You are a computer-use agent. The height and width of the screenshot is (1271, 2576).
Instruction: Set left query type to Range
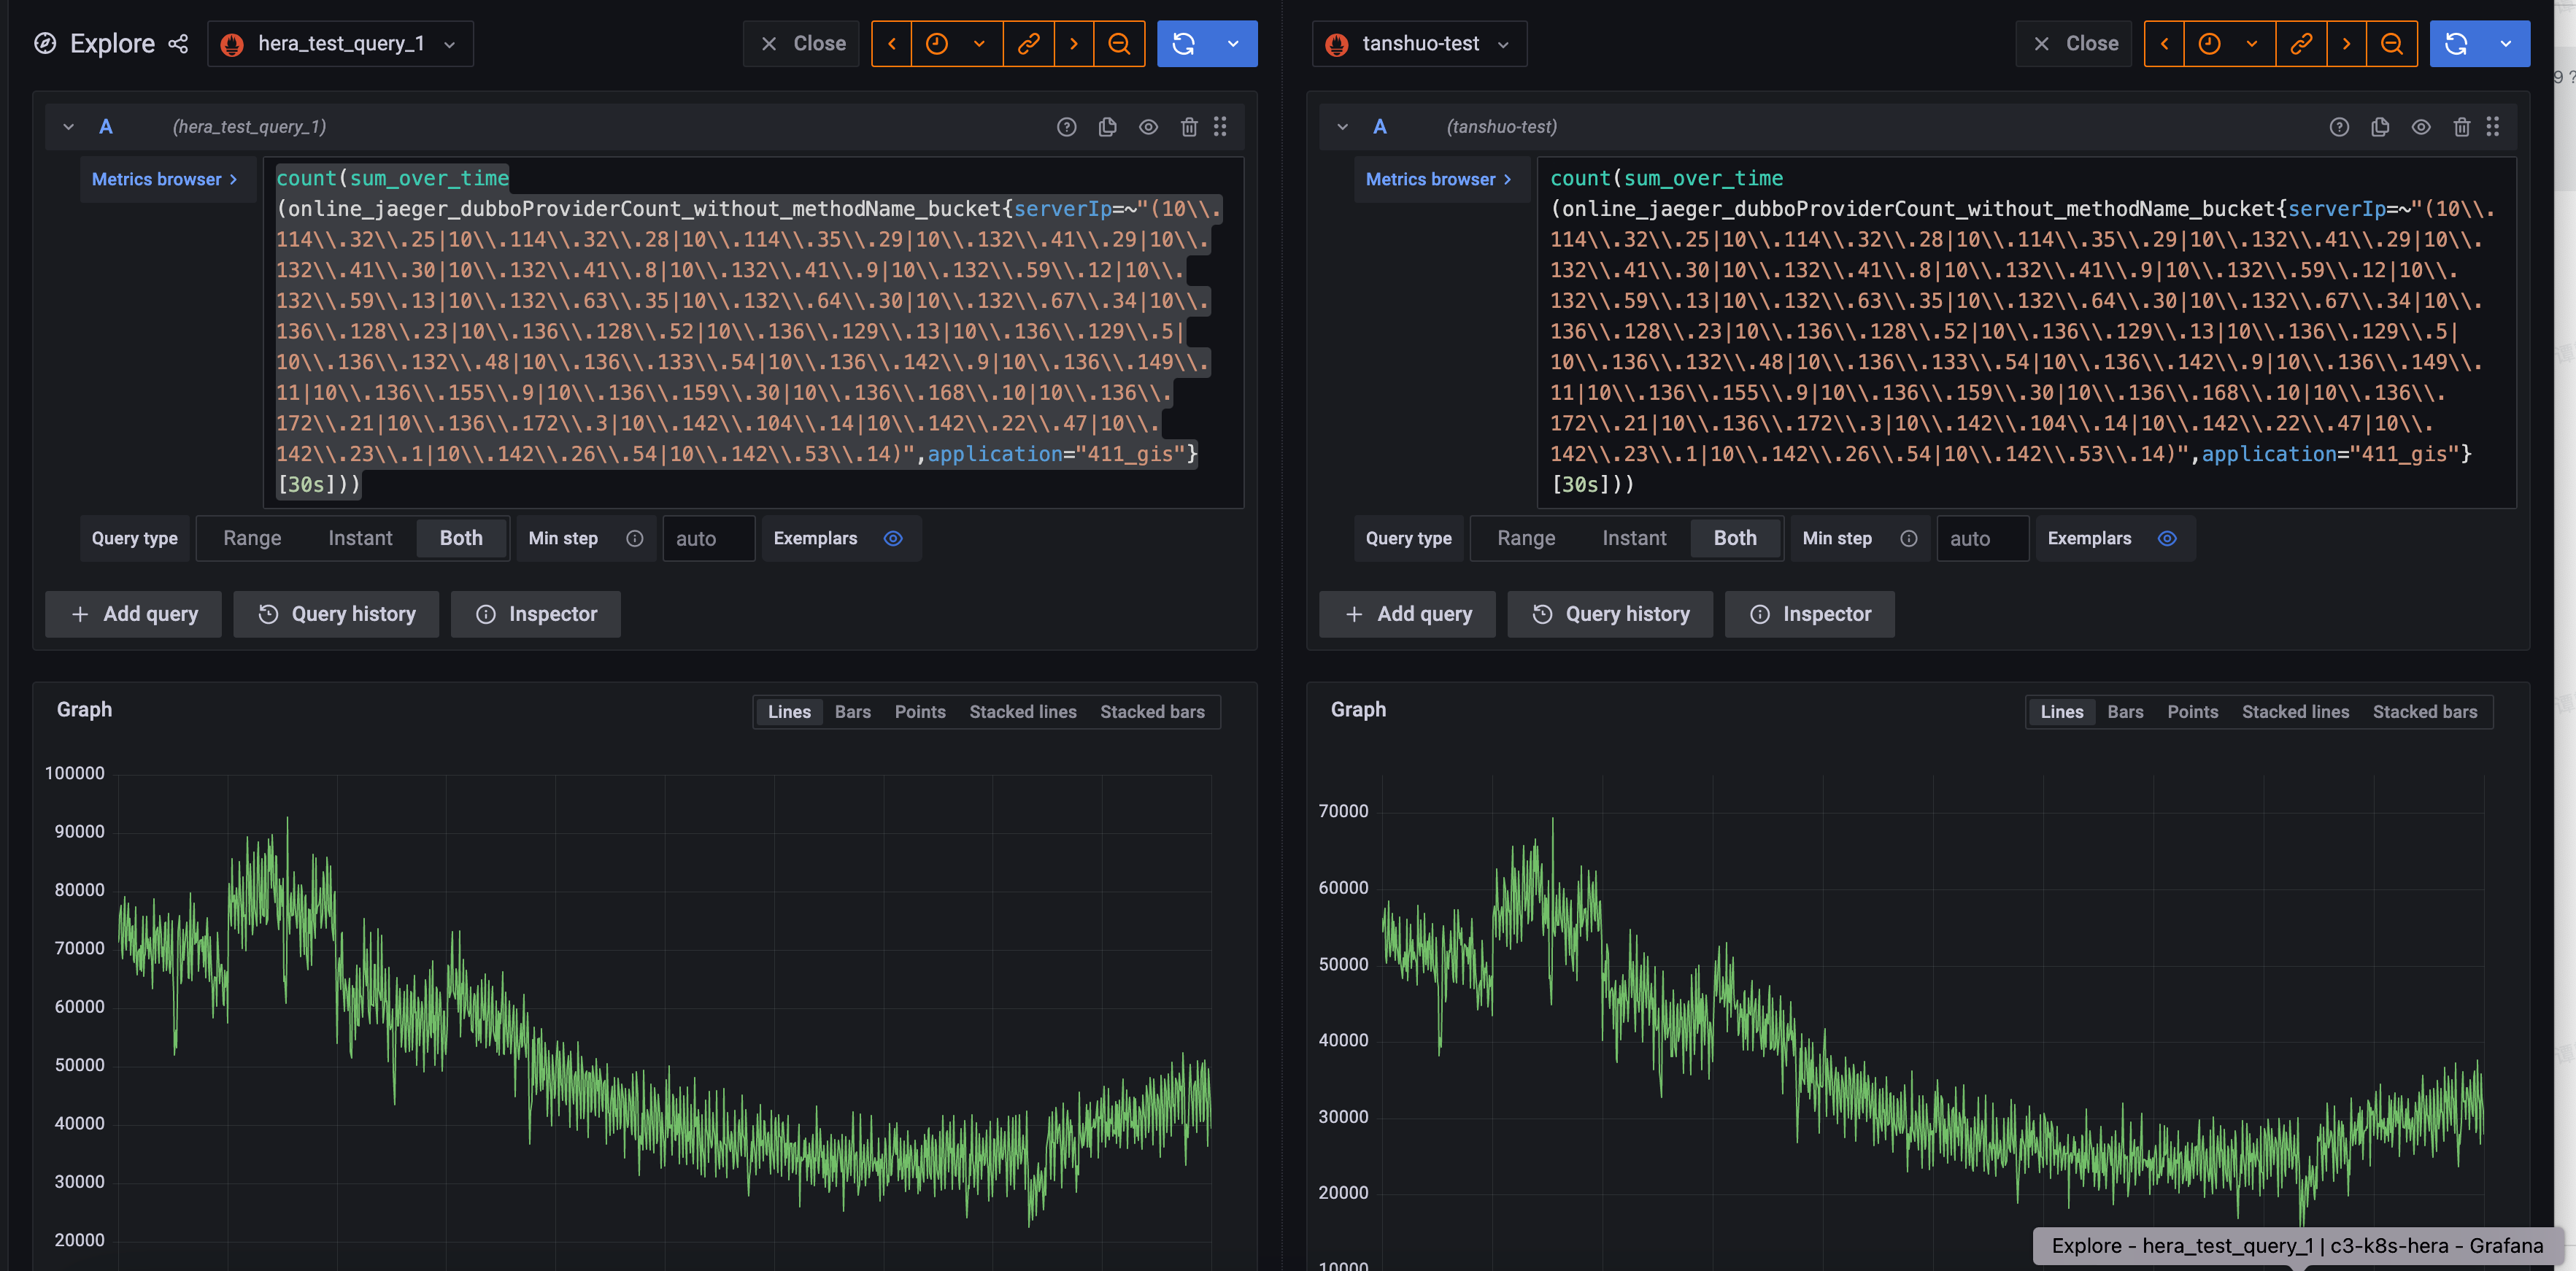click(252, 538)
